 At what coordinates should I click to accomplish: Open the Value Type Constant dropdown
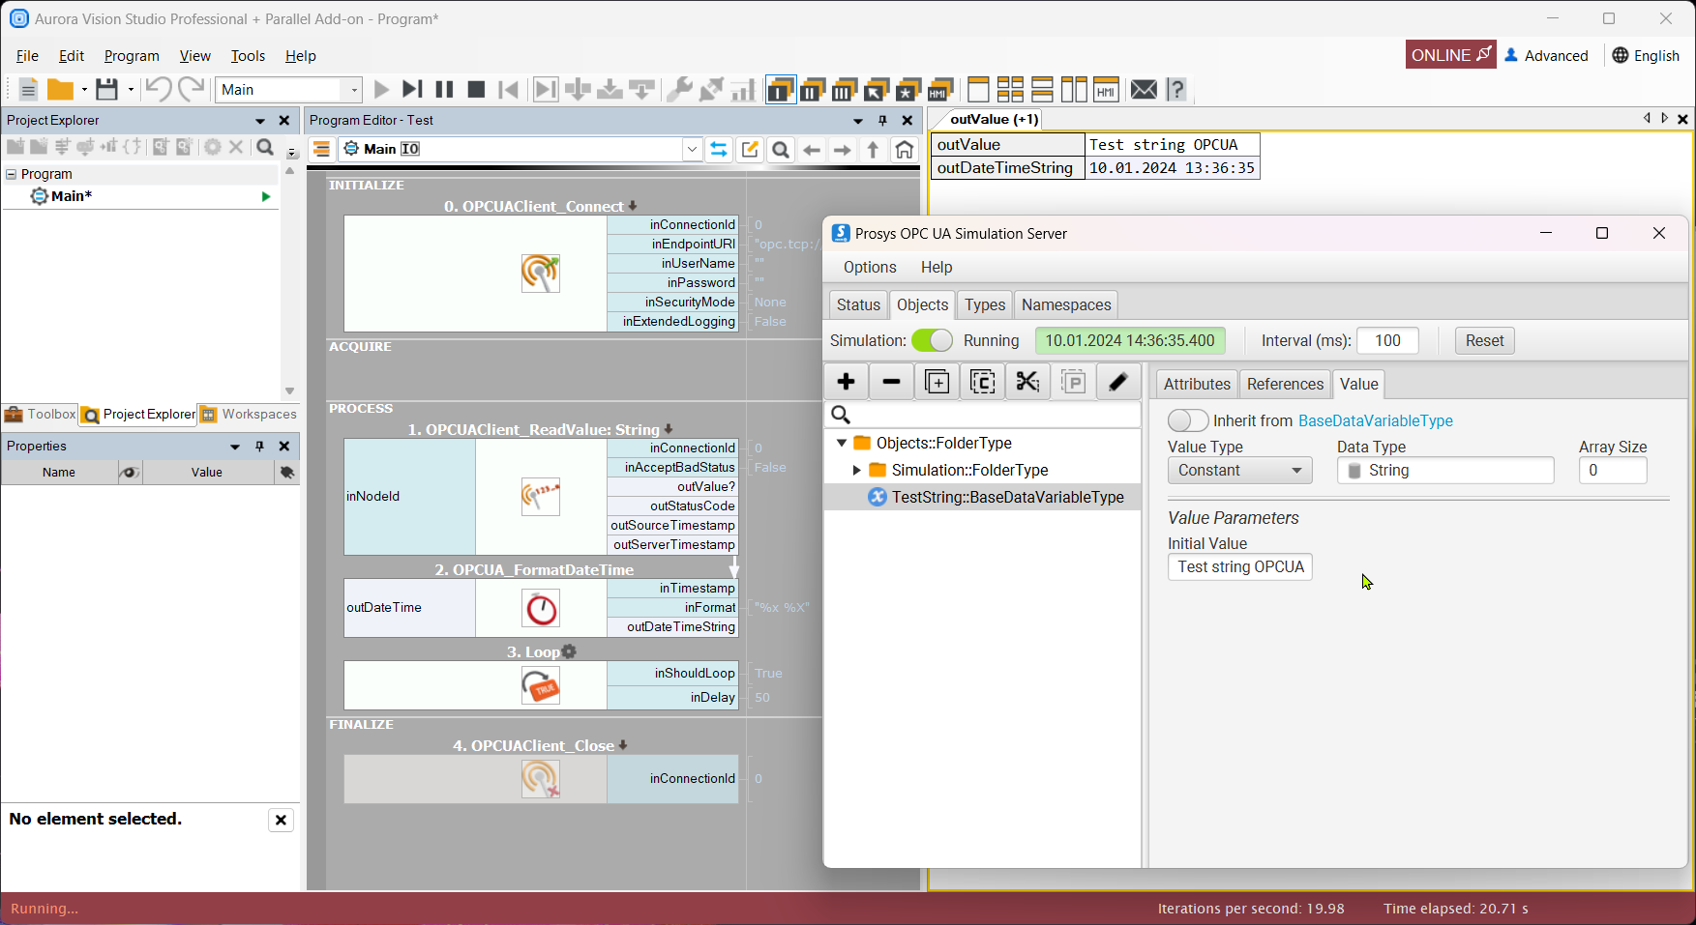pyautogui.click(x=1239, y=471)
